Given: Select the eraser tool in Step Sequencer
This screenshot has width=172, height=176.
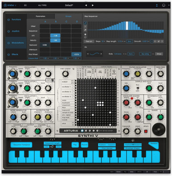Looking at the screenshot, I should (x=85, y=30).
